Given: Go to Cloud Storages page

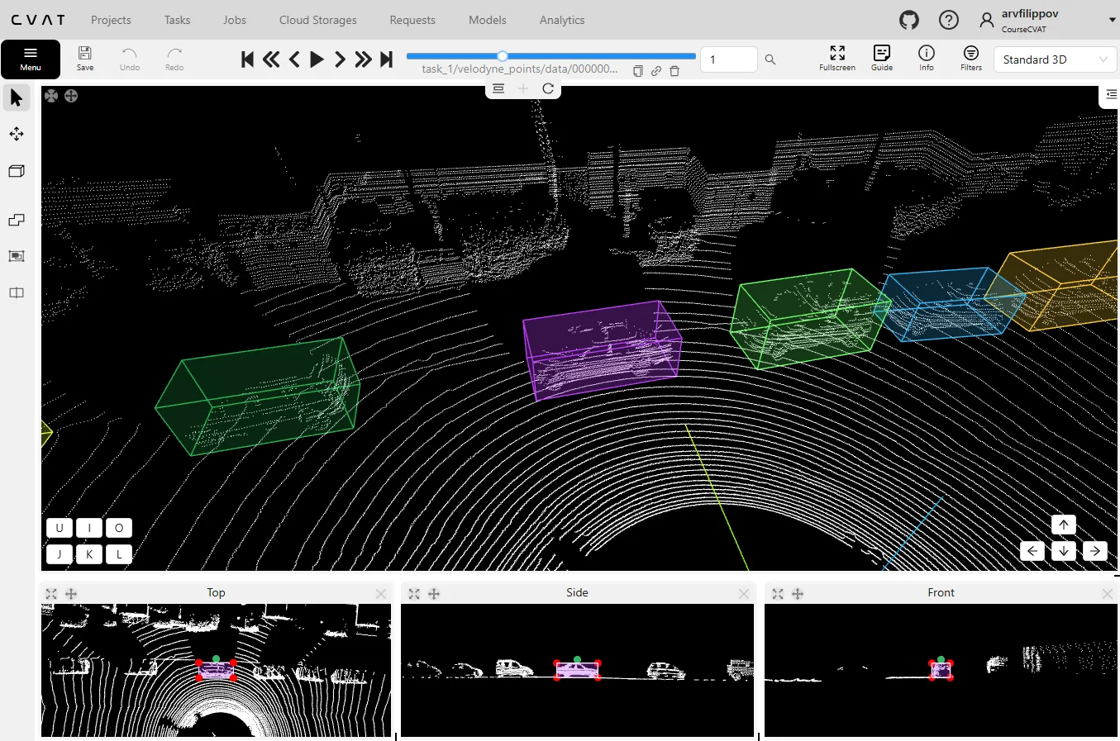Looking at the screenshot, I should point(317,20).
